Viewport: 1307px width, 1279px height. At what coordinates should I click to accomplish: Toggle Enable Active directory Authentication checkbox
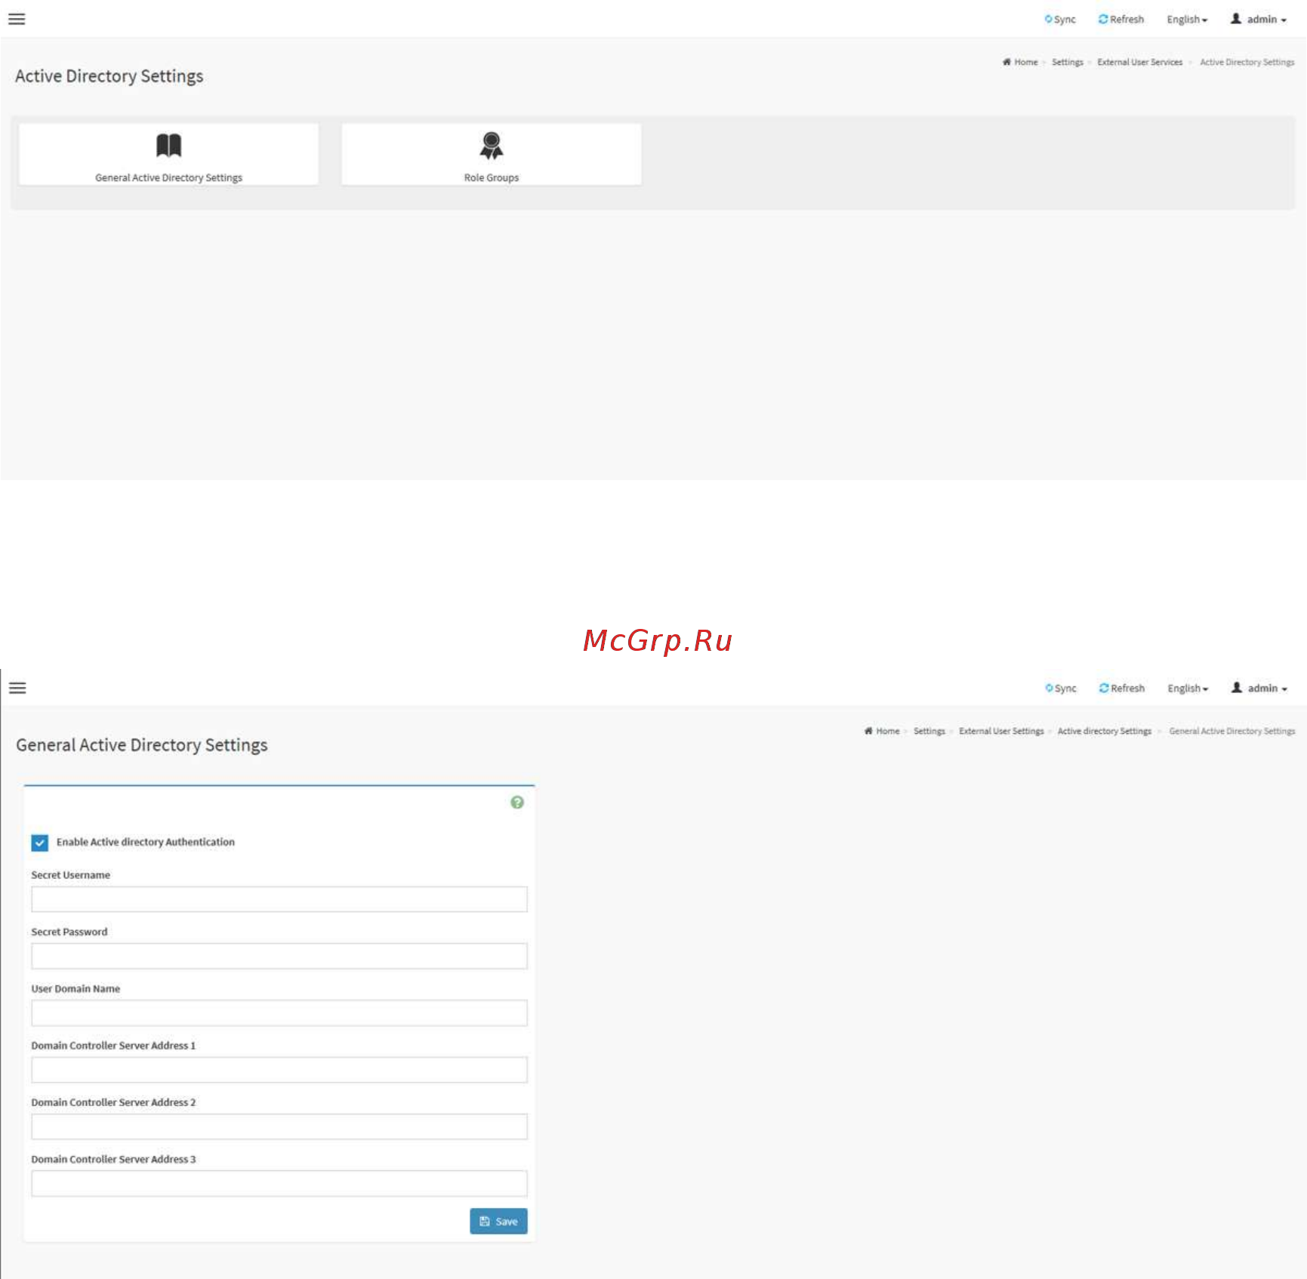pos(40,843)
